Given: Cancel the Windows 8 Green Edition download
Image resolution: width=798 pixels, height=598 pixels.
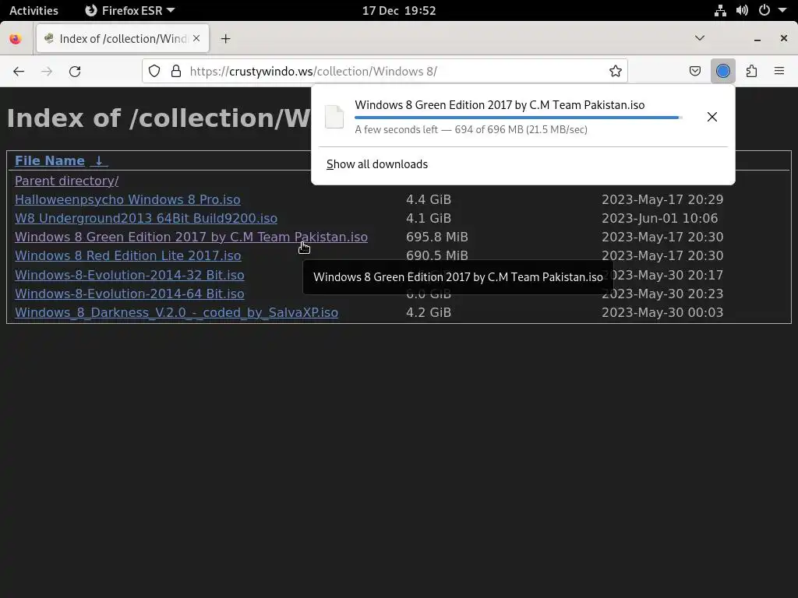Looking at the screenshot, I should 712,117.
